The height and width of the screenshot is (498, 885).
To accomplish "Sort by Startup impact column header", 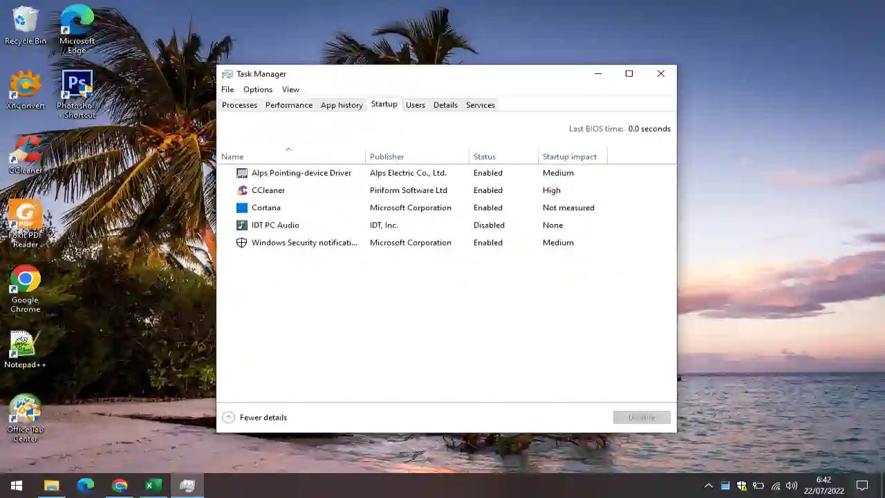I will (572, 156).
